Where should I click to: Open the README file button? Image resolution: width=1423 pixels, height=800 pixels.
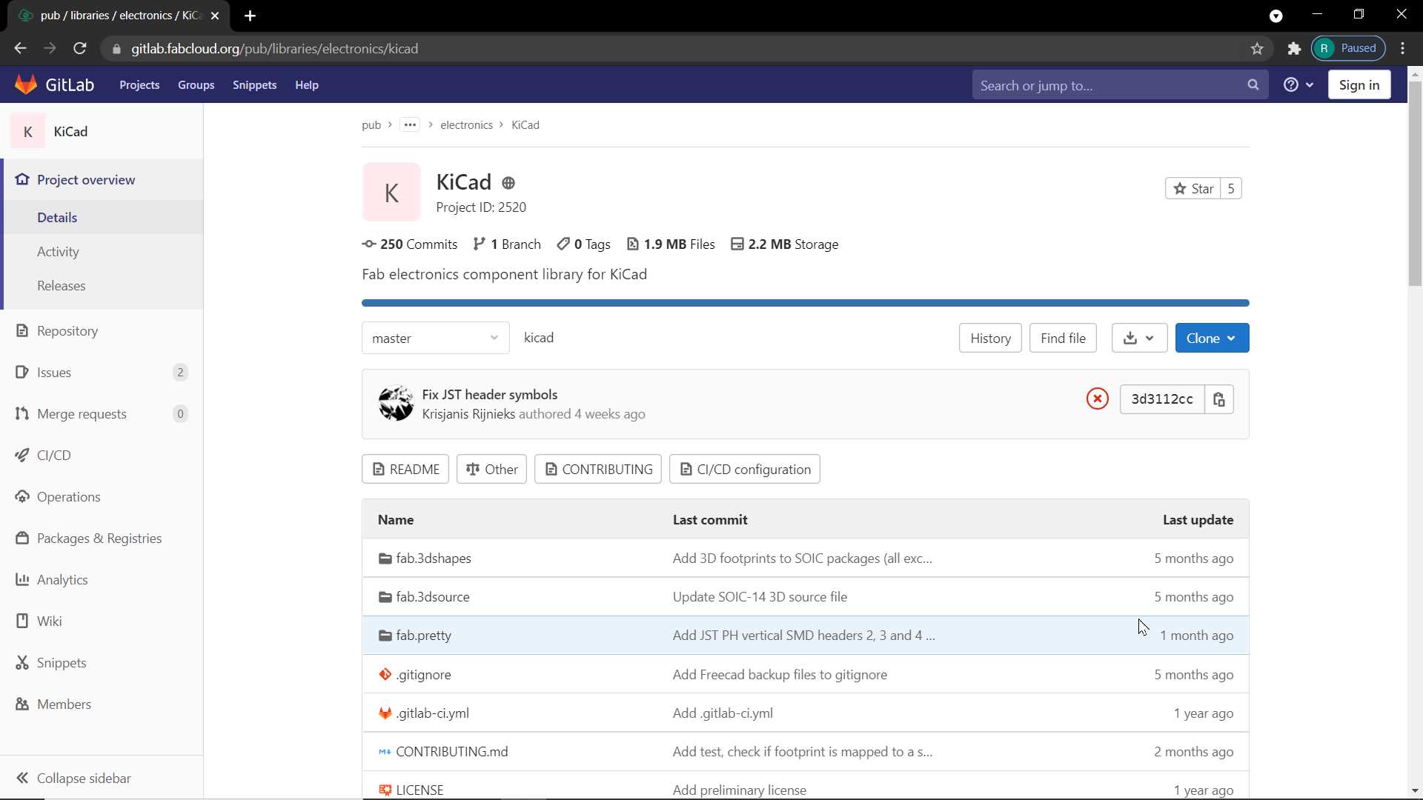(405, 469)
